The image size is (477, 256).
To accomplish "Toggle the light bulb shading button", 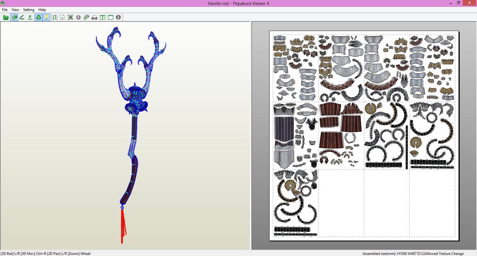I will coord(47,17).
